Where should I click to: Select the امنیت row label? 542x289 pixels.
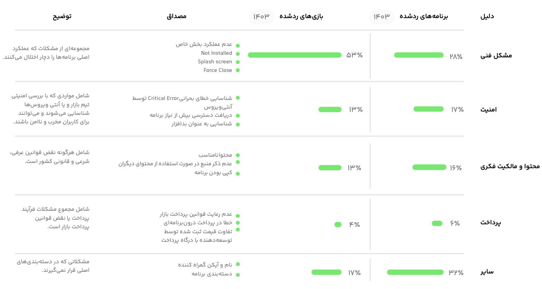pyautogui.click(x=489, y=110)
